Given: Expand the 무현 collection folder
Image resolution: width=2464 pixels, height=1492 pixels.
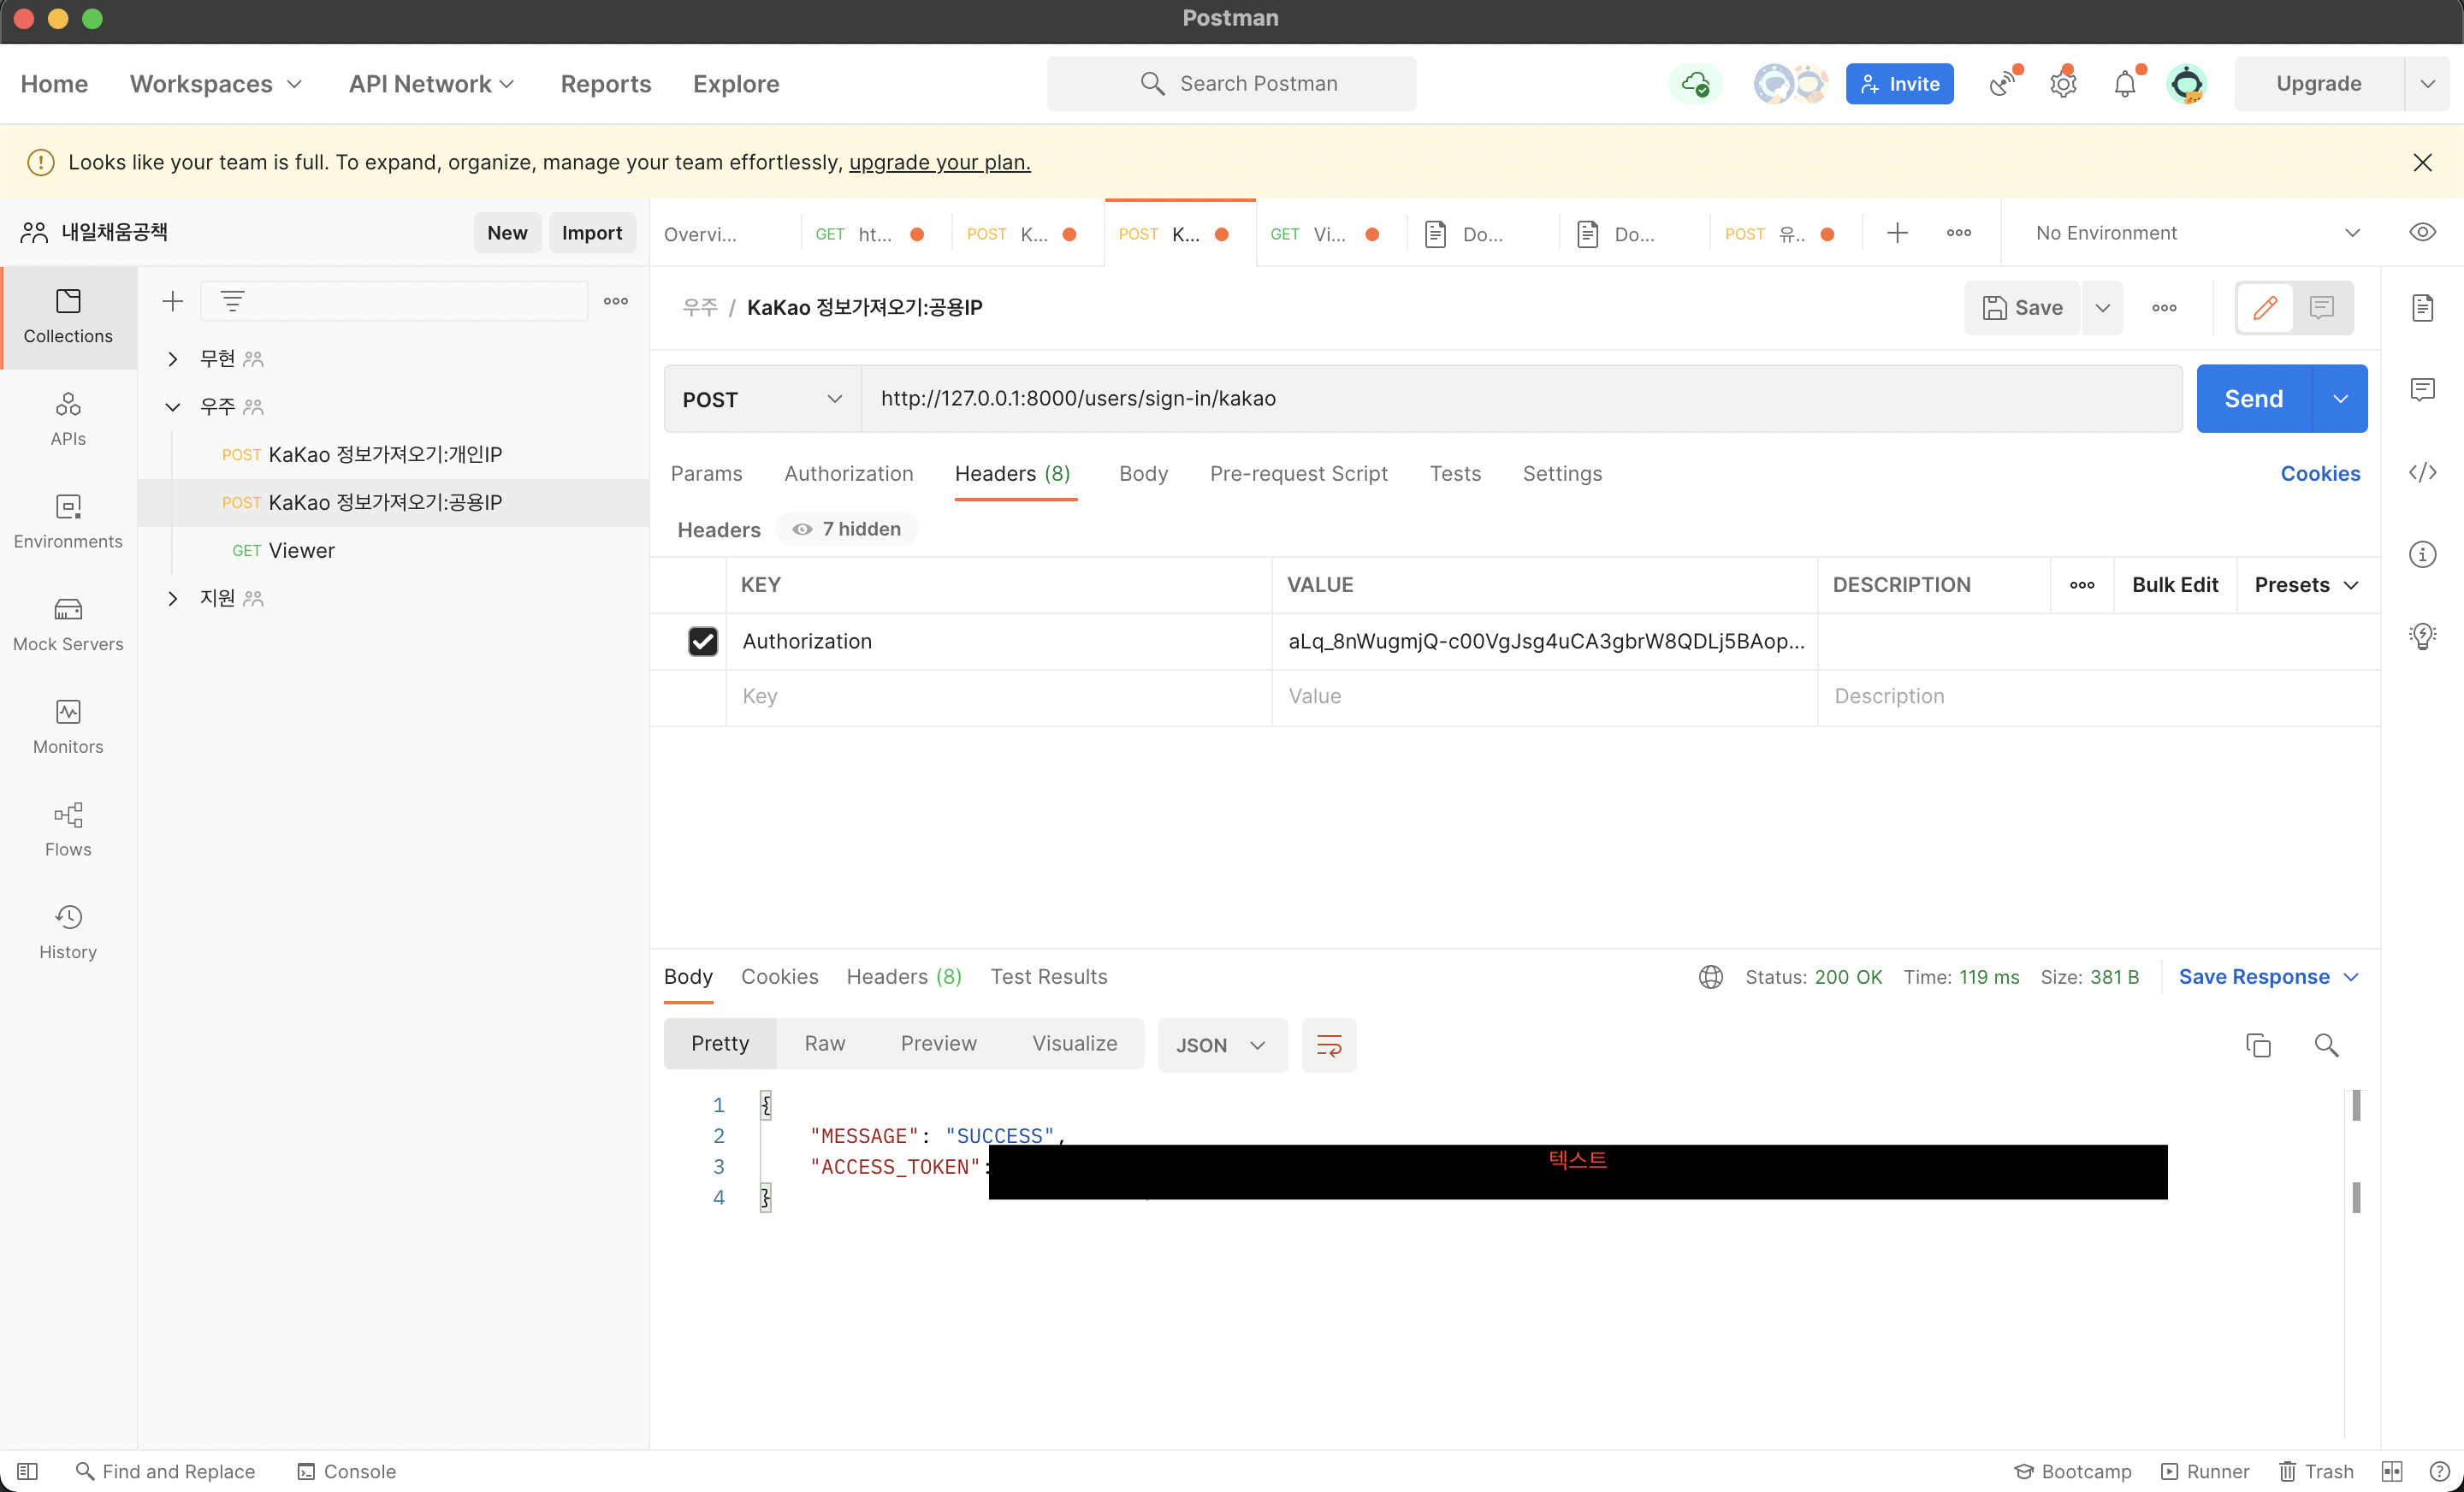Looking at the screenshot, I should point(173,359).
